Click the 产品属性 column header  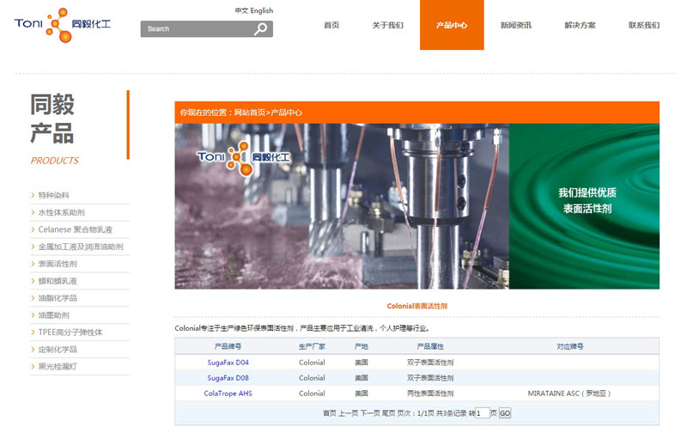[430, 346]
